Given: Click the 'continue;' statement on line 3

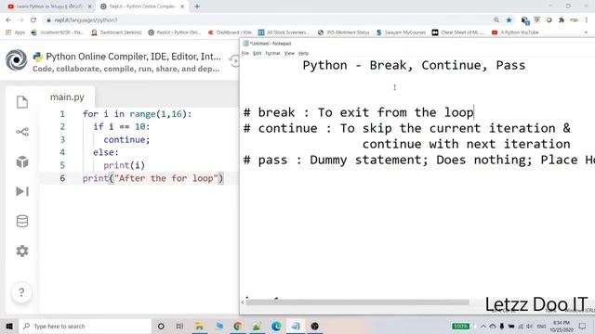Looking at the screenshot, I should (x=126, y=140).
